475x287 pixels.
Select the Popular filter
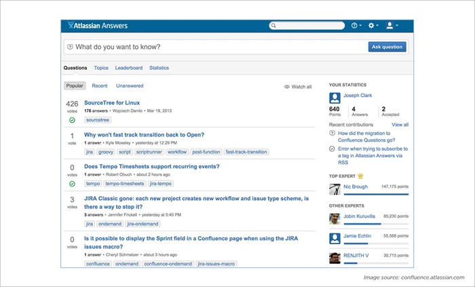tap(75, 85)
